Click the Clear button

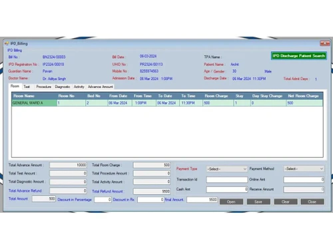click(286, 202)
